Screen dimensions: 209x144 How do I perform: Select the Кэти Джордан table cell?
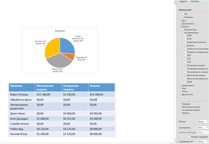(x=22, y=118)
